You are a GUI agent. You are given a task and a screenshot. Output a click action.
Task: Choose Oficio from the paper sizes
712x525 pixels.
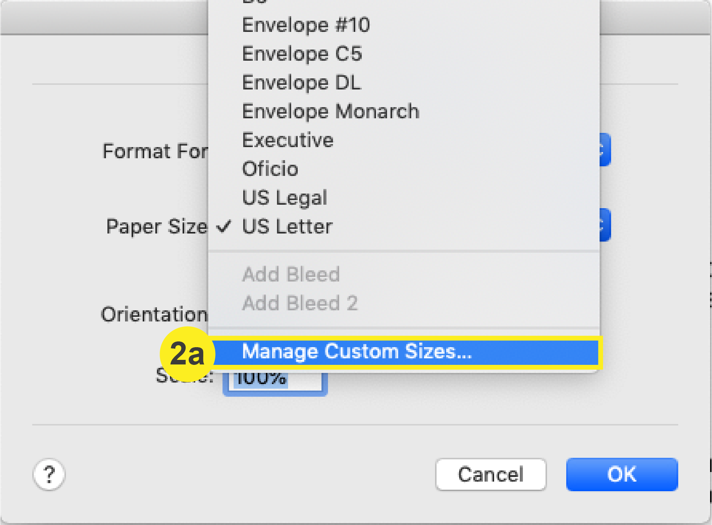[x=270, y=169]
